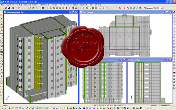Click the black crosshair plus icon in toolbar

coord(100,8)
